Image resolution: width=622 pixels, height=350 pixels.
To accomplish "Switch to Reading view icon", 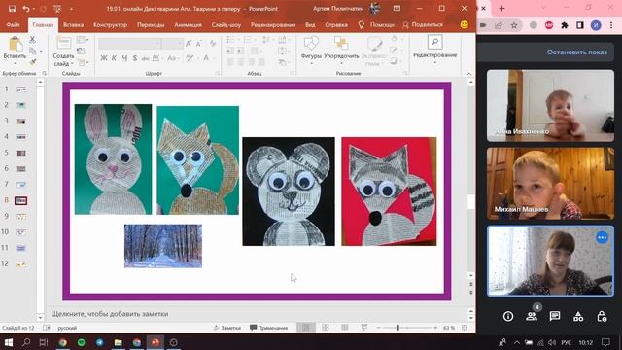I will coord(345,328).
